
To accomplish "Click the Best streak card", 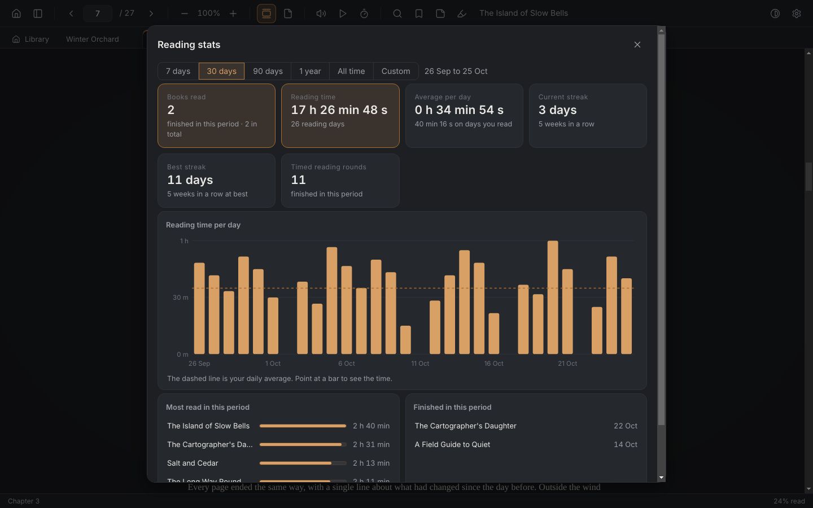I will (x=216, y=181).
